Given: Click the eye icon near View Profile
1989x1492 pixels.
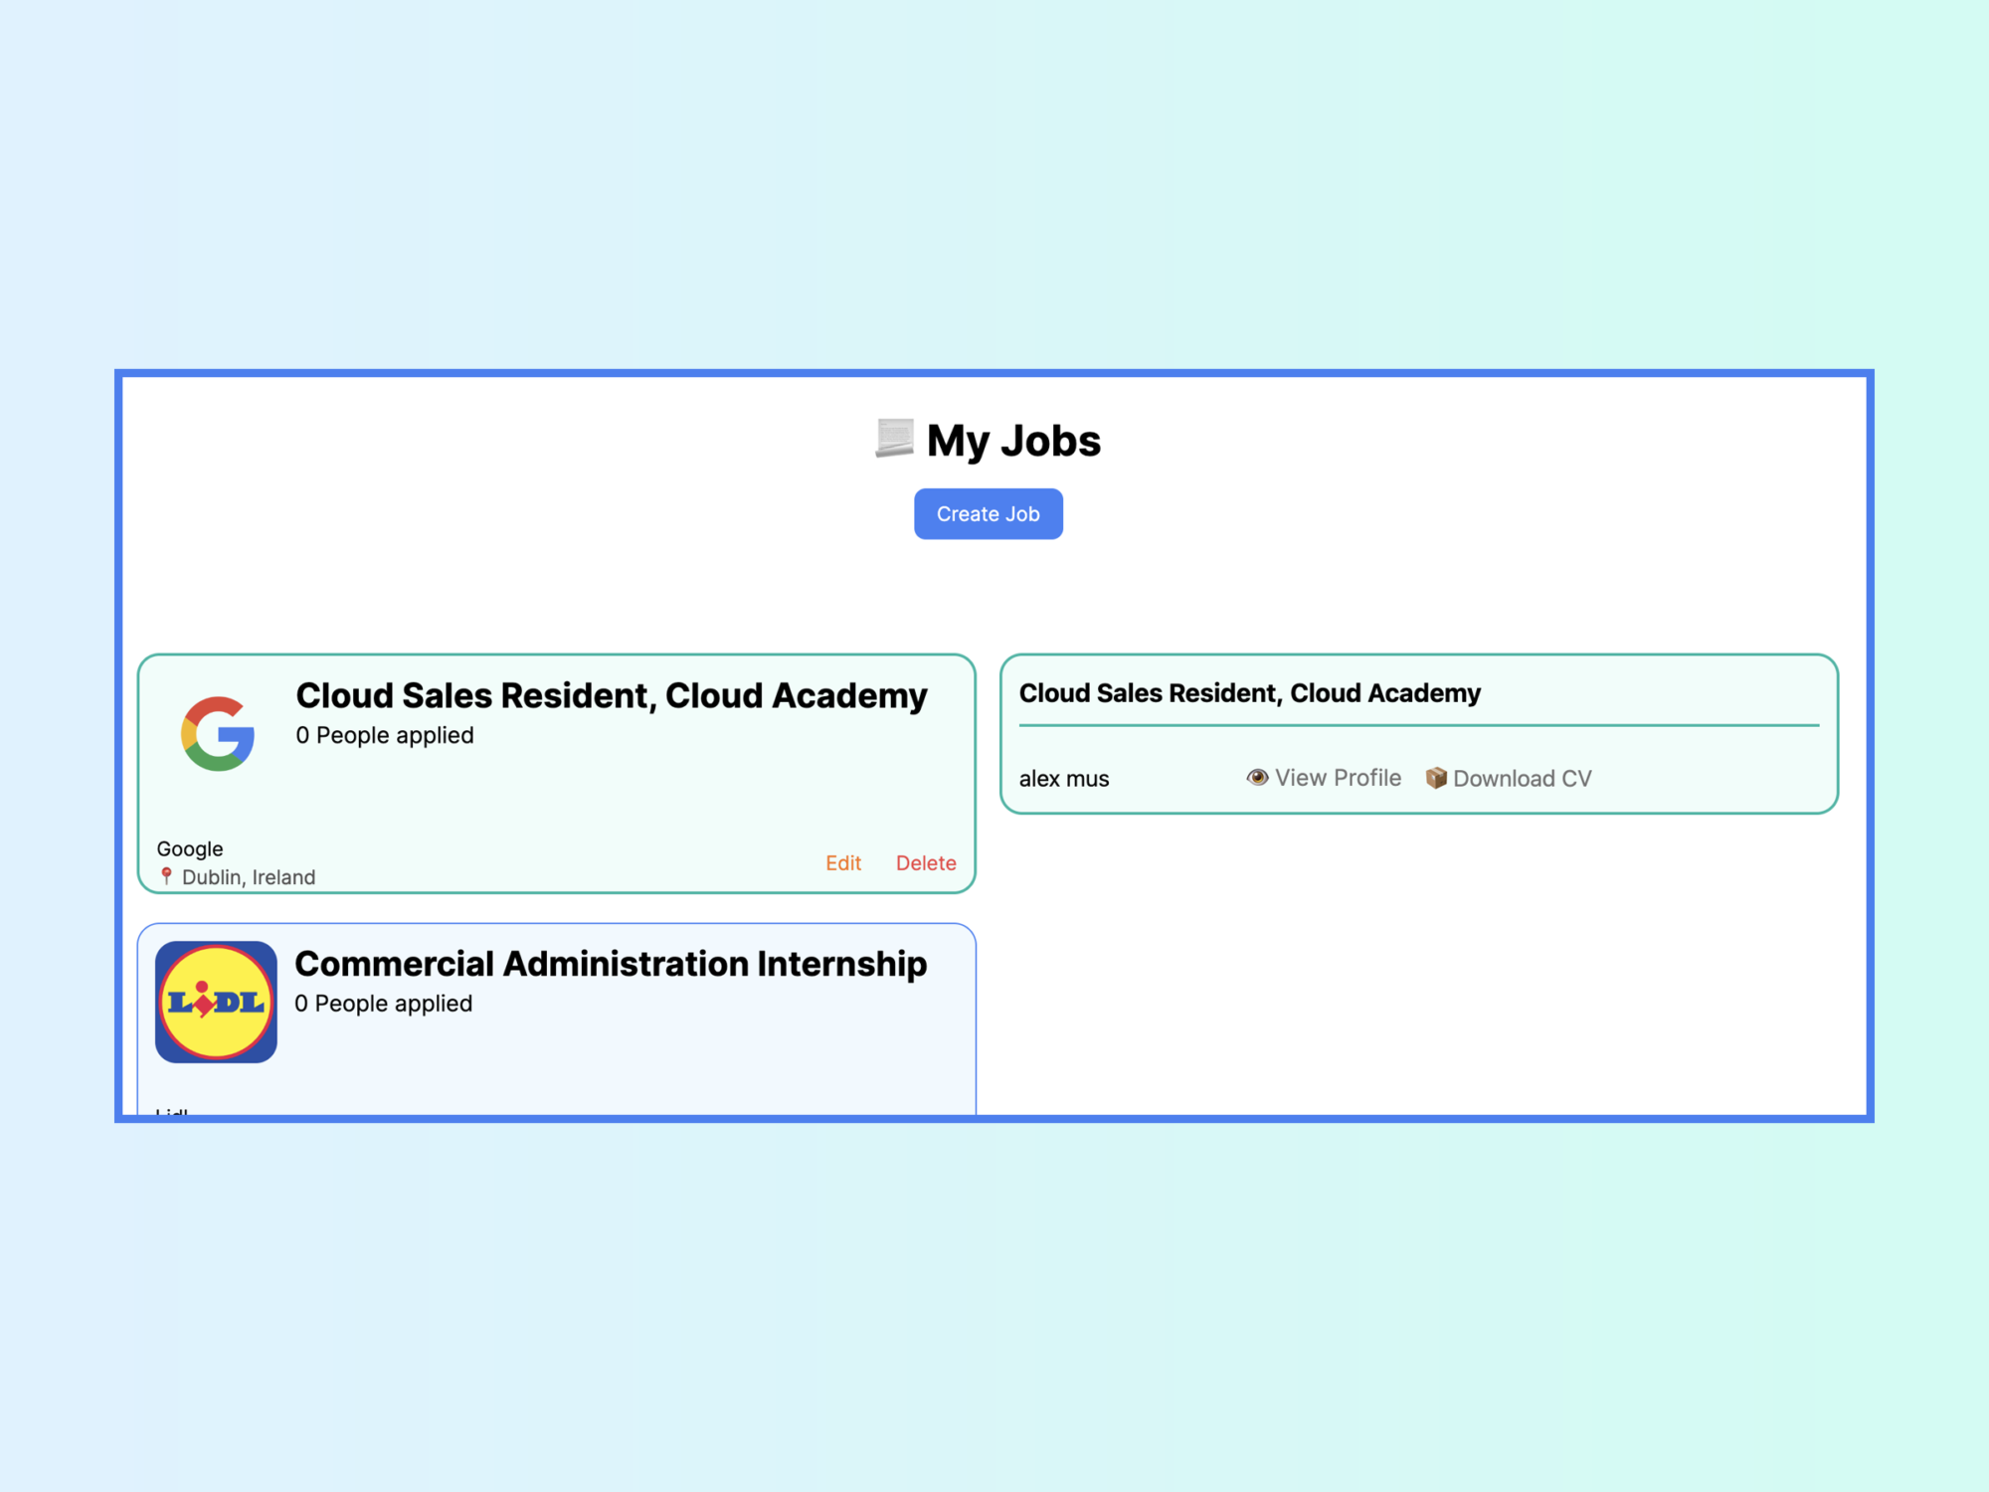Looking at the screenshot, I should 1257,778.
